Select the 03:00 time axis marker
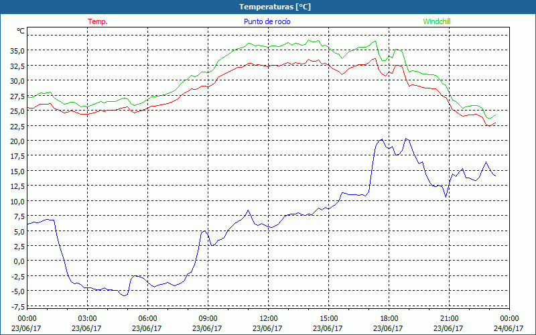Viewport: 536px width, 335px height. coord(87,318)
